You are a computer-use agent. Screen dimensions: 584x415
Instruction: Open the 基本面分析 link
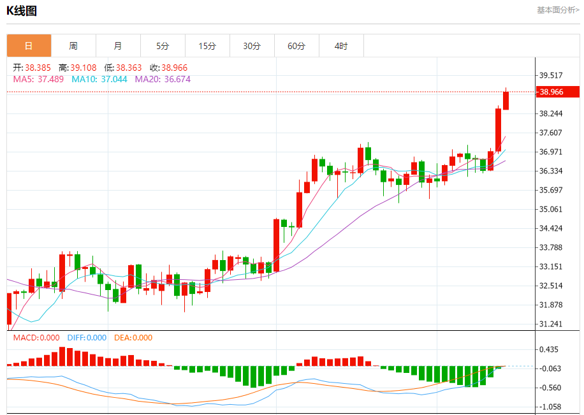coord(558,10)
